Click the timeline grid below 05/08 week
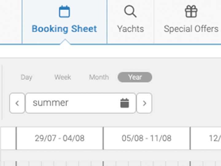Image resolution: width=221 pixels, height=166 pixels. point(146,159)
